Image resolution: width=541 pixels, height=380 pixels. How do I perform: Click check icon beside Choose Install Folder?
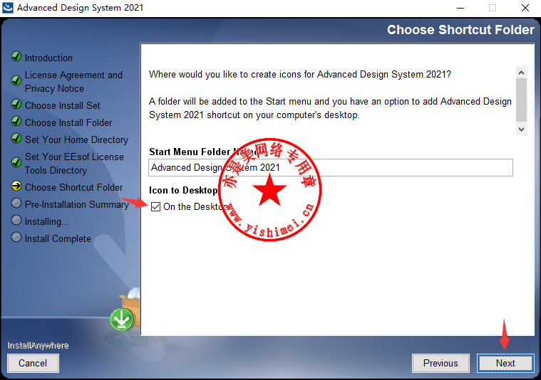pyautogui.click(x=16, y=121)
